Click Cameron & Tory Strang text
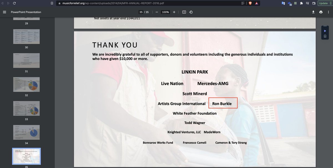 (x=231, y=143)
